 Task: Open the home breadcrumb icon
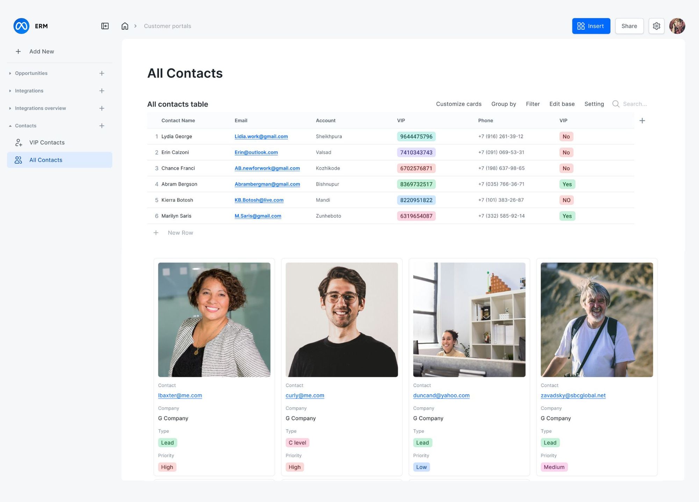click(125, 26)
